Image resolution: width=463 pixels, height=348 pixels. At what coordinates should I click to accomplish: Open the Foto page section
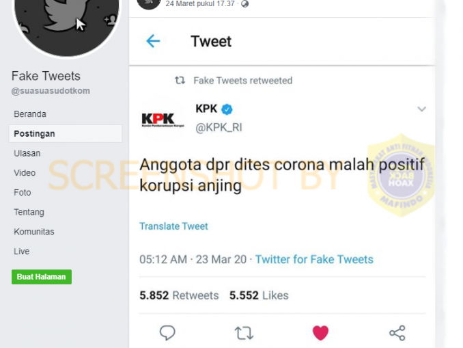pos(22,193)
